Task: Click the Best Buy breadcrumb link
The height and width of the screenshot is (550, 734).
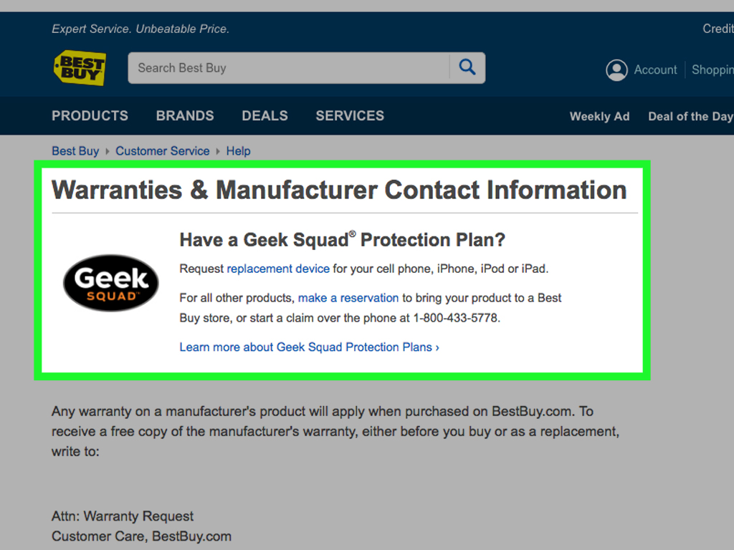Action: click(75, 151)
